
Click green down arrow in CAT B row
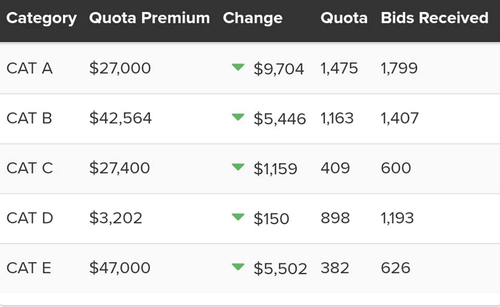click(238, 117)
